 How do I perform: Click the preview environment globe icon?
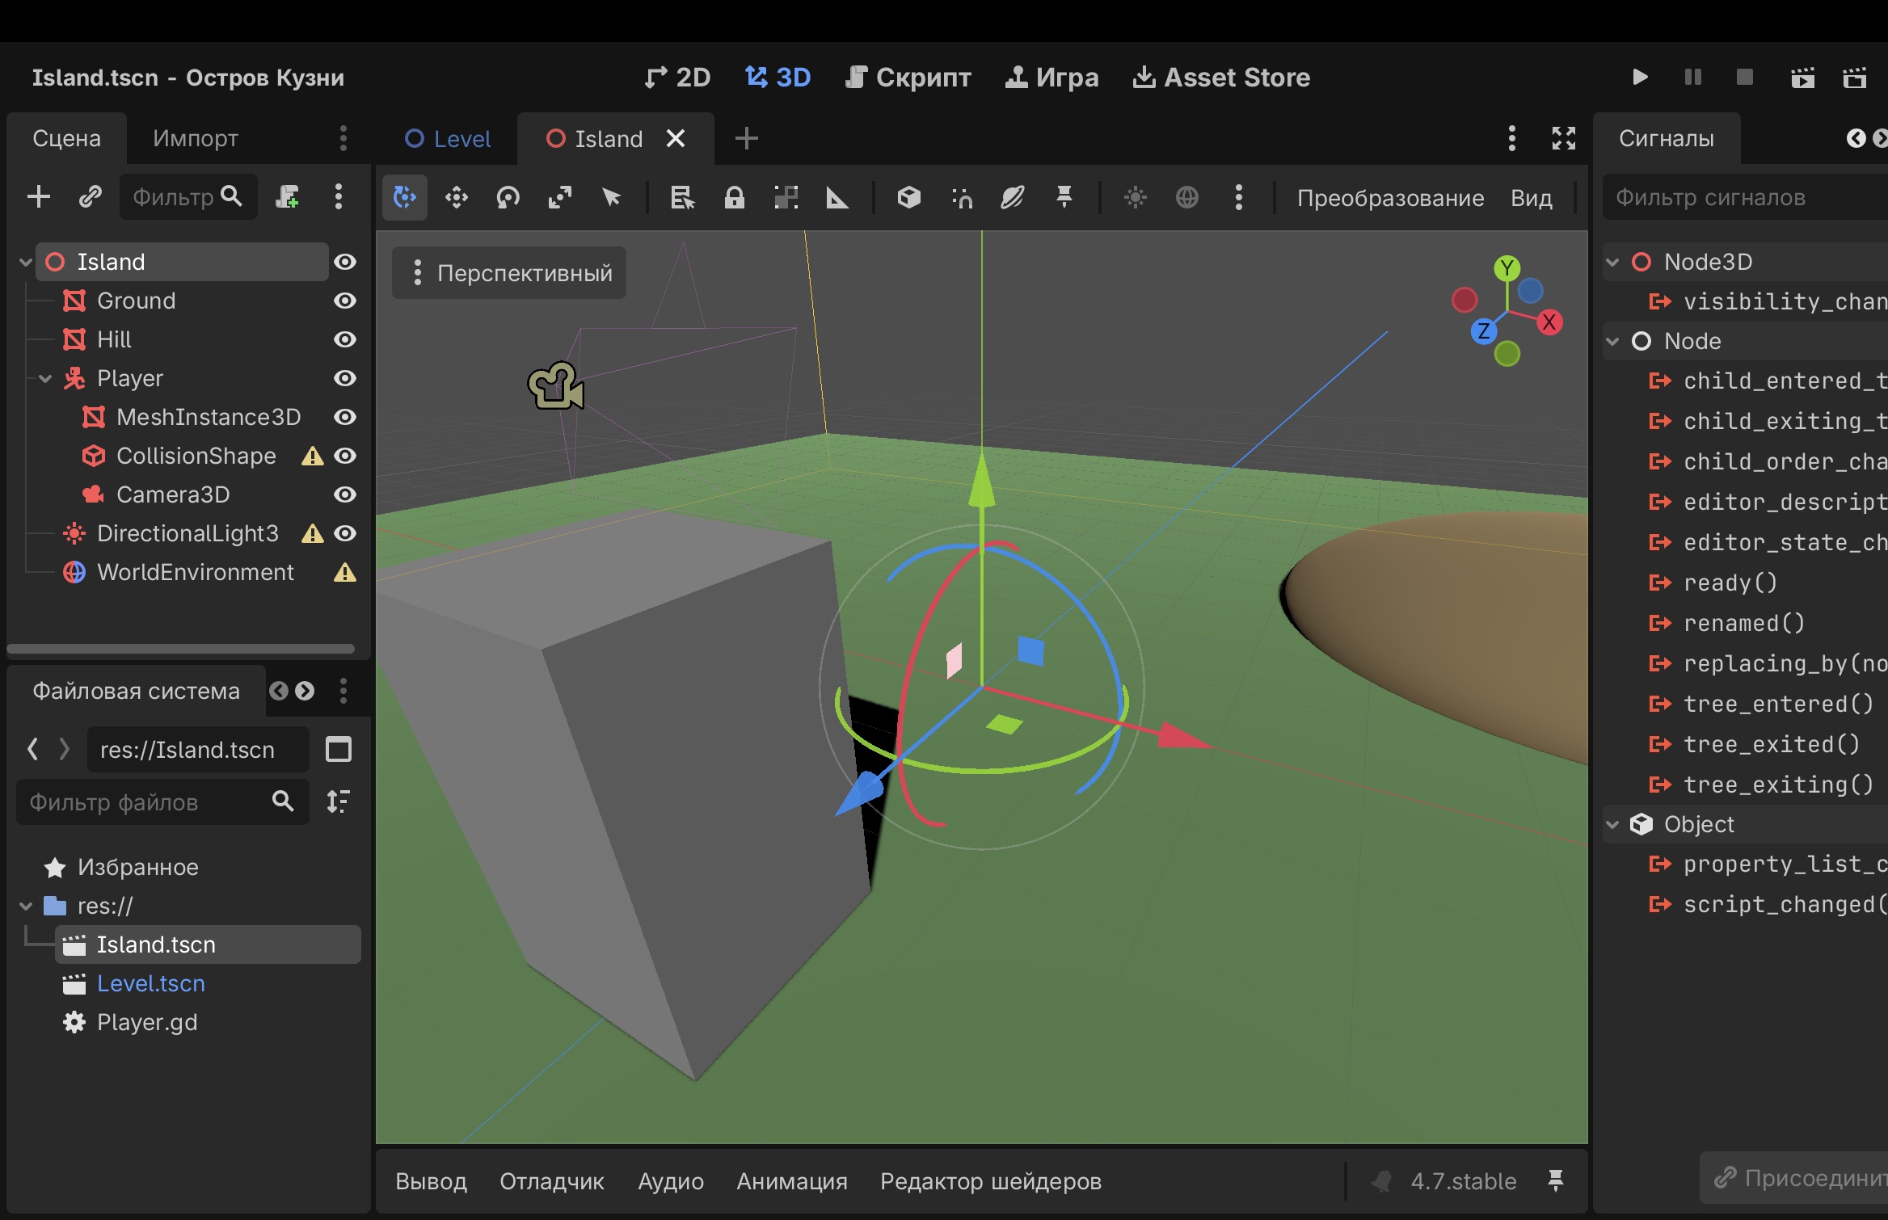pos(1187,198)
